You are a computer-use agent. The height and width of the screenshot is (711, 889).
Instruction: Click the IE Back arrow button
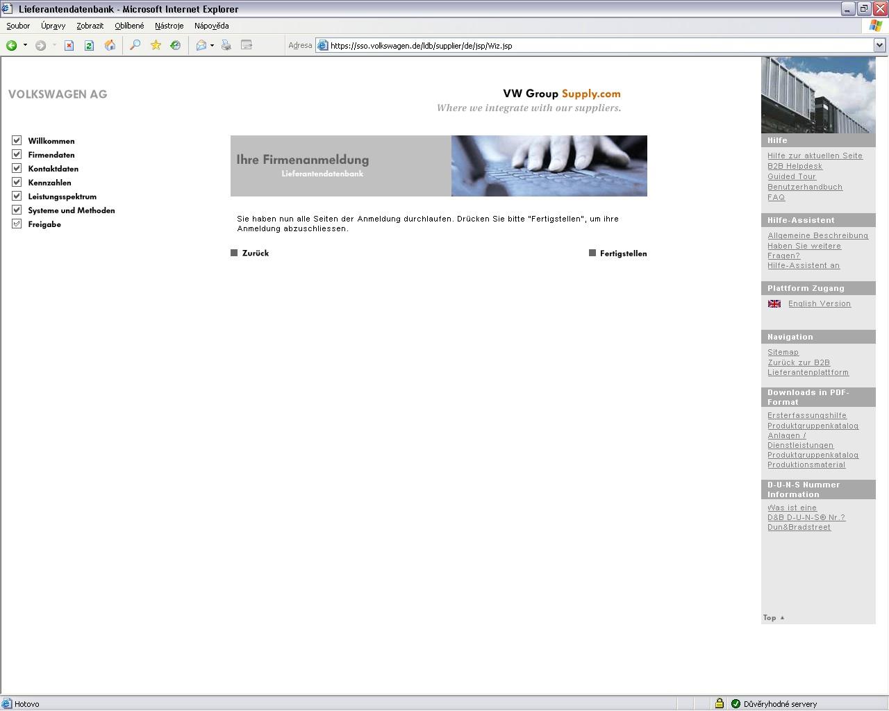click(x=12, y=45)
